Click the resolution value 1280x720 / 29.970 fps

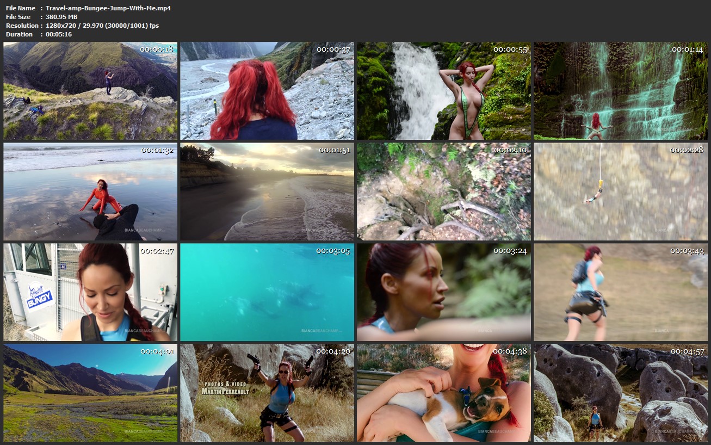coord(102,26)
